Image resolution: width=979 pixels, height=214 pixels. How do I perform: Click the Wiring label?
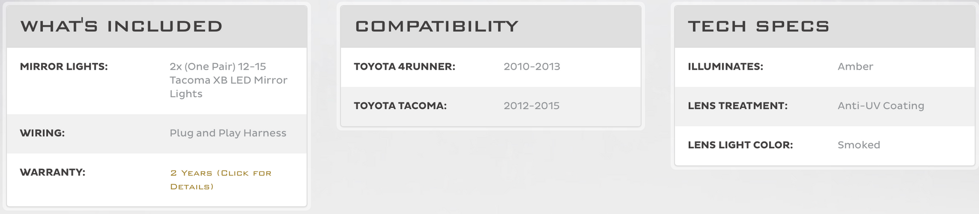(42, 133)
